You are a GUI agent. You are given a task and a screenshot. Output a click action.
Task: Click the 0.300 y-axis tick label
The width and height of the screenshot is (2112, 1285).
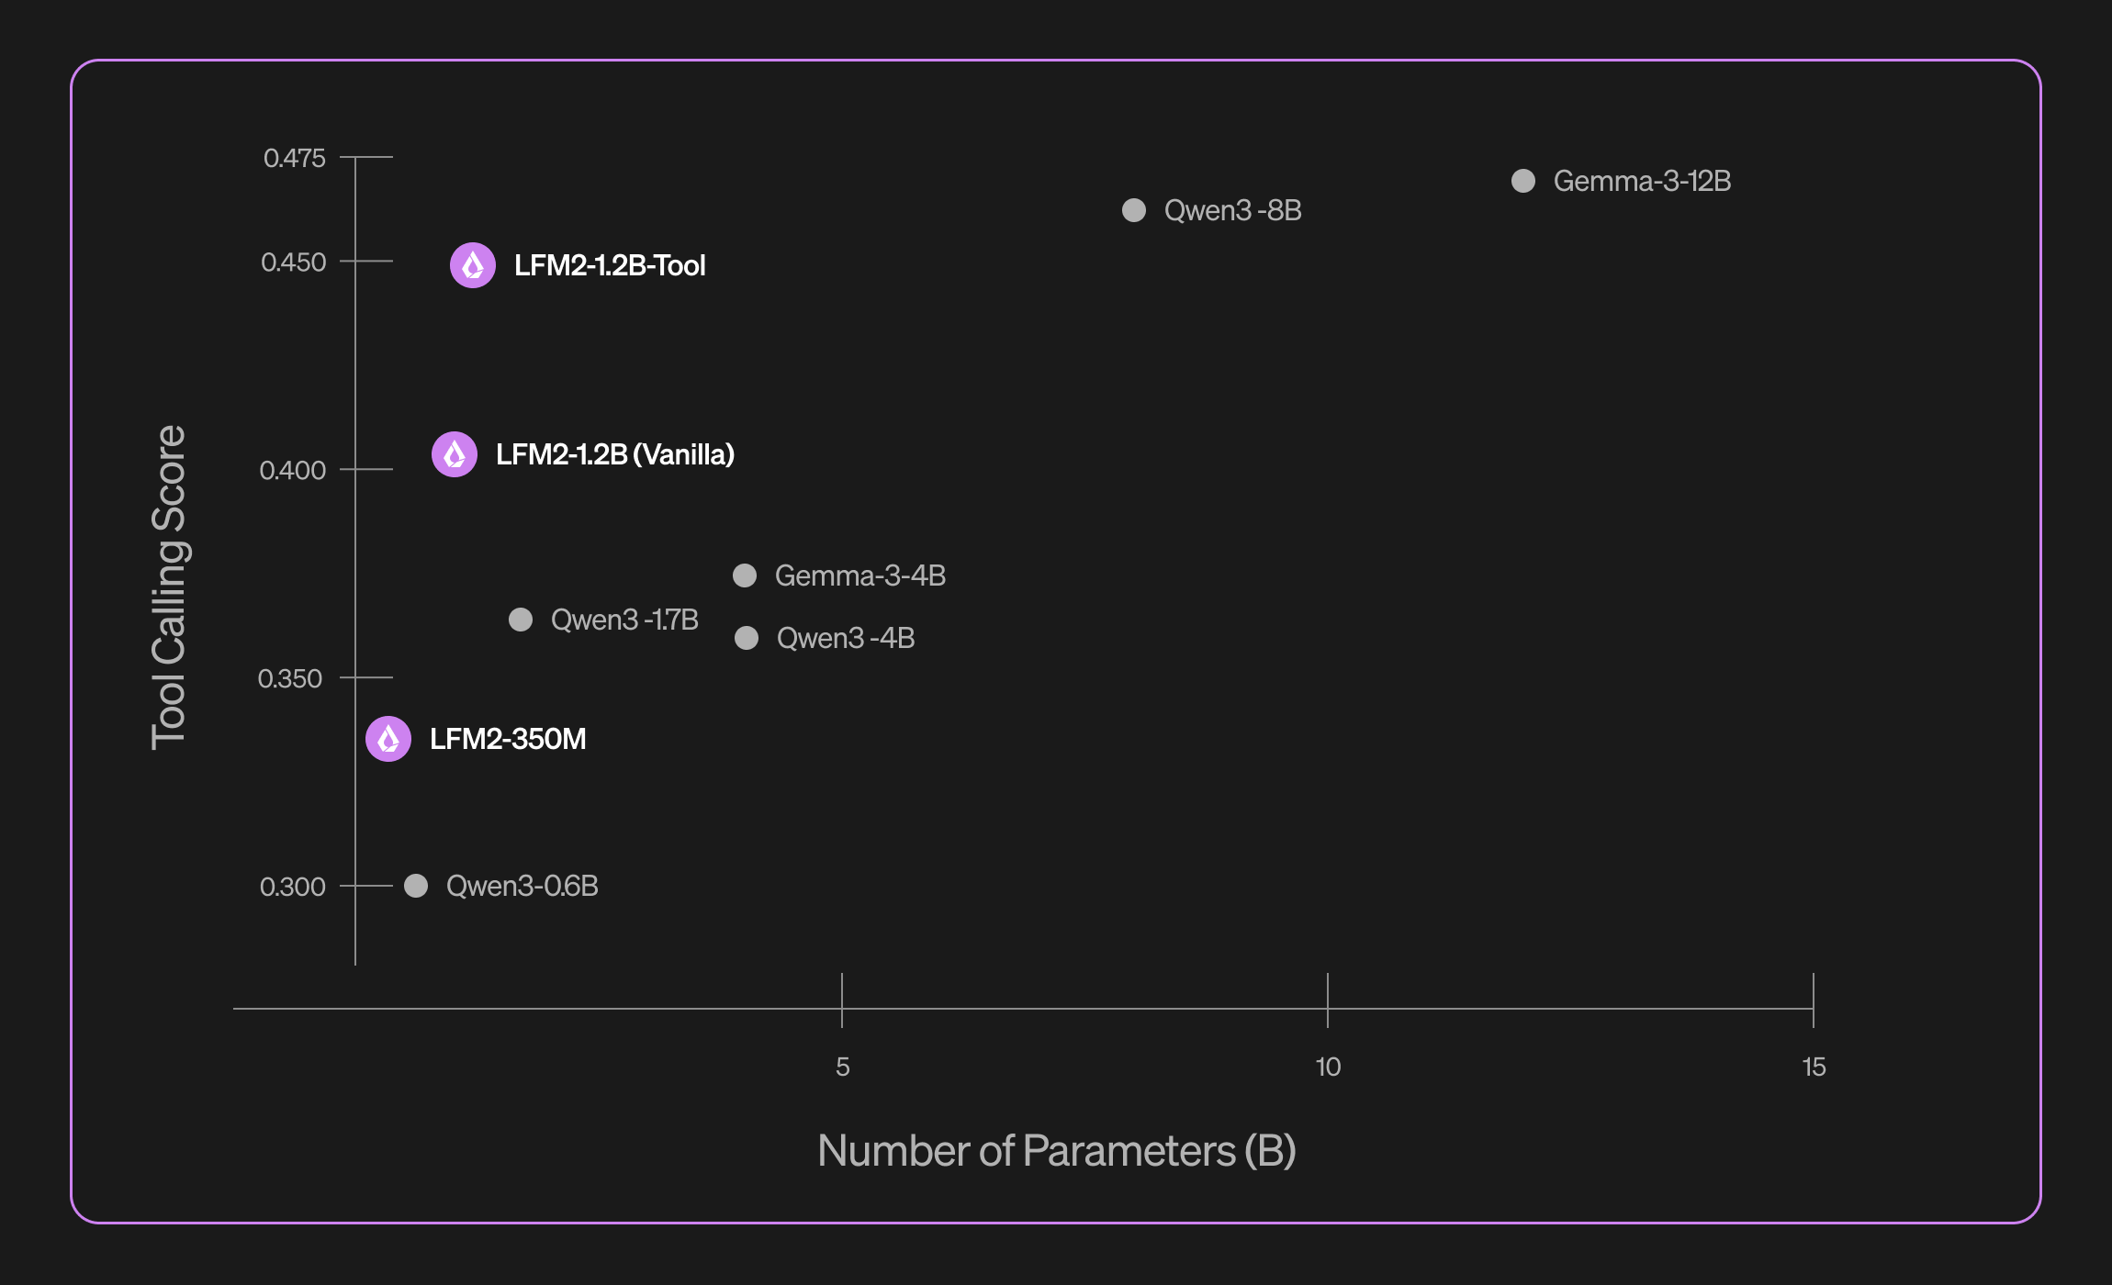click(293, 887)
